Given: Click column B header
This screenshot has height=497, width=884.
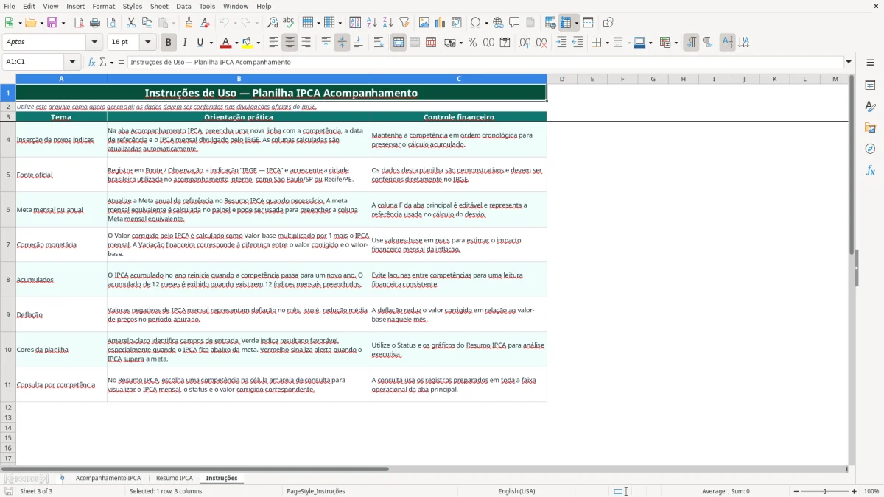Looking at the screenshot, I should (239, 79).
